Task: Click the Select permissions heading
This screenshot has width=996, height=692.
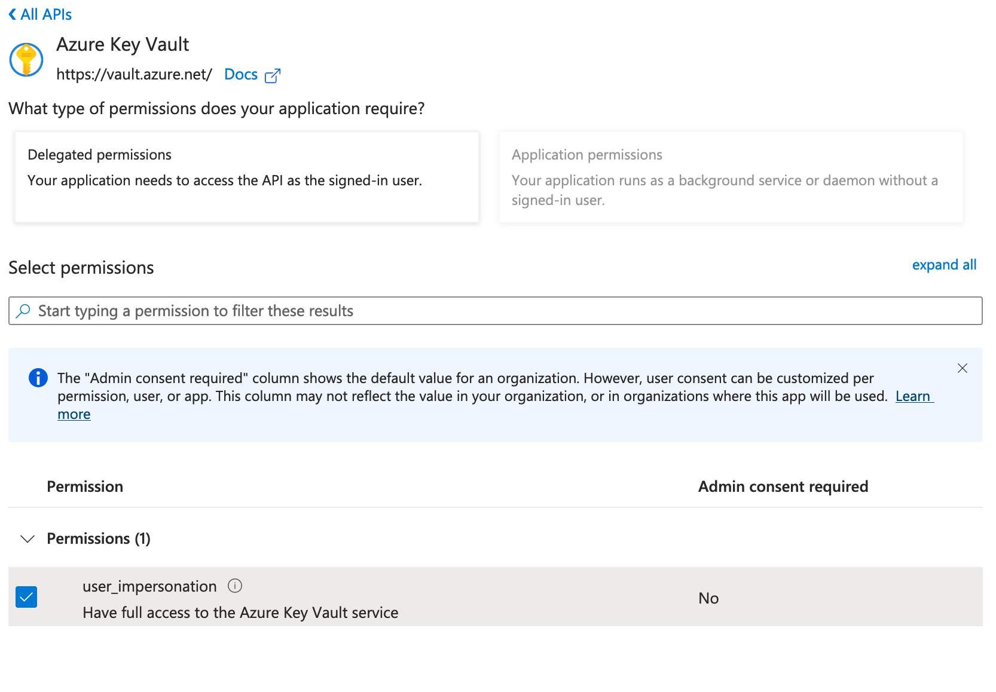Action: tap(81, 268)
